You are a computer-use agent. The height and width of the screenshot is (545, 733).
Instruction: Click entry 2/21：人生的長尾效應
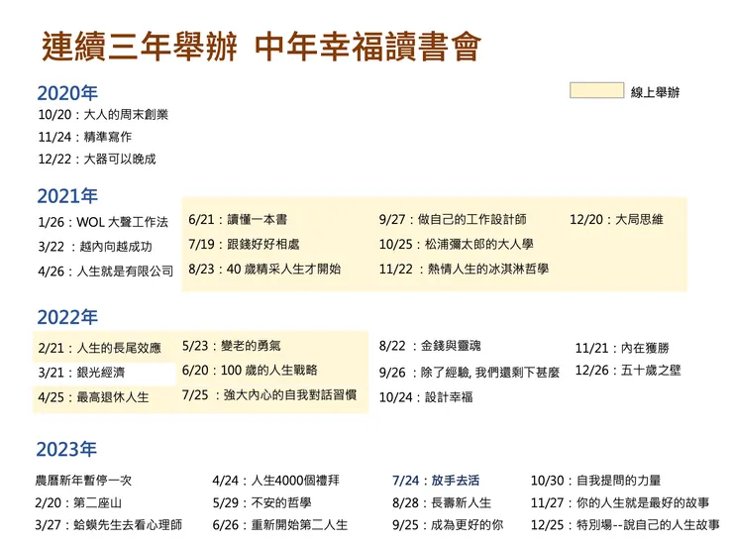click(100, 348)
